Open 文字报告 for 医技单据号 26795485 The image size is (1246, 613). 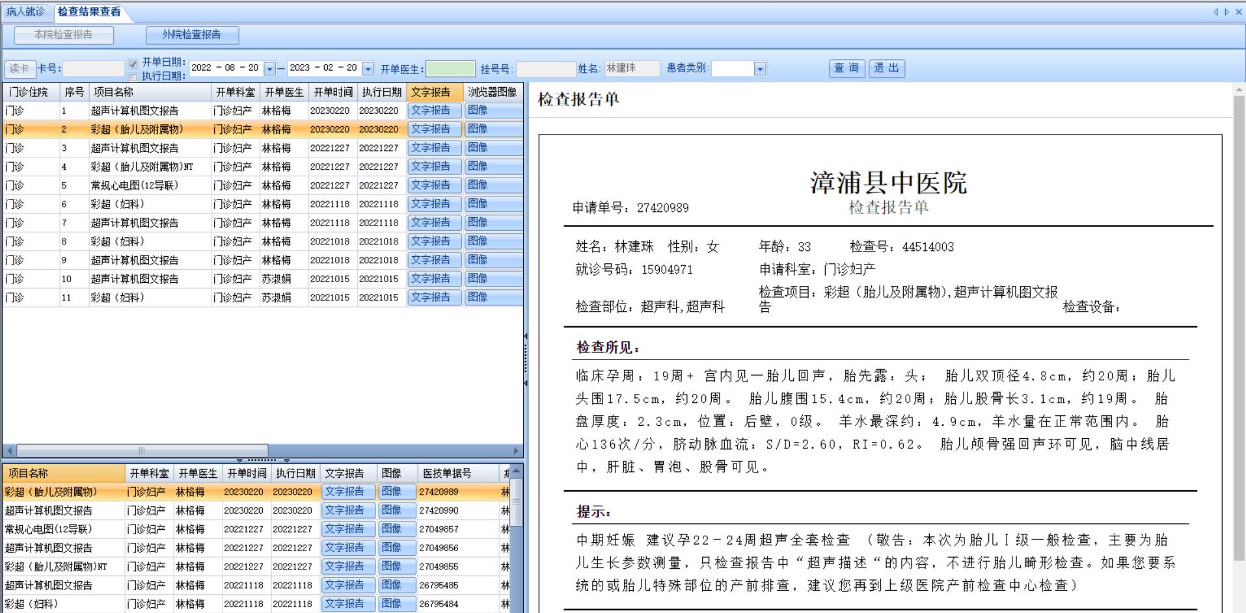tap(349, 586)
